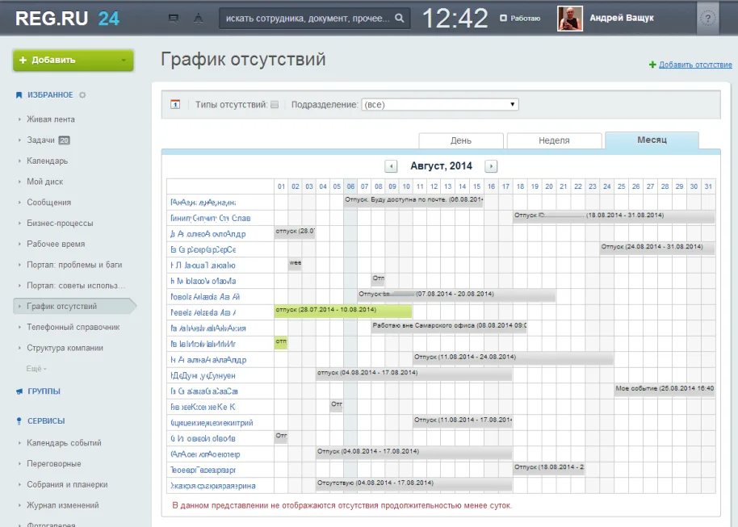Click the messages icon in header

pyautogui.click(x=173, y=18)
